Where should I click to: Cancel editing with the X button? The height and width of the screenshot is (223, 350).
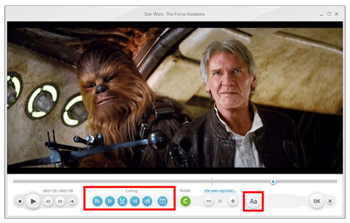pyautogui.click(x=330, y=201)
